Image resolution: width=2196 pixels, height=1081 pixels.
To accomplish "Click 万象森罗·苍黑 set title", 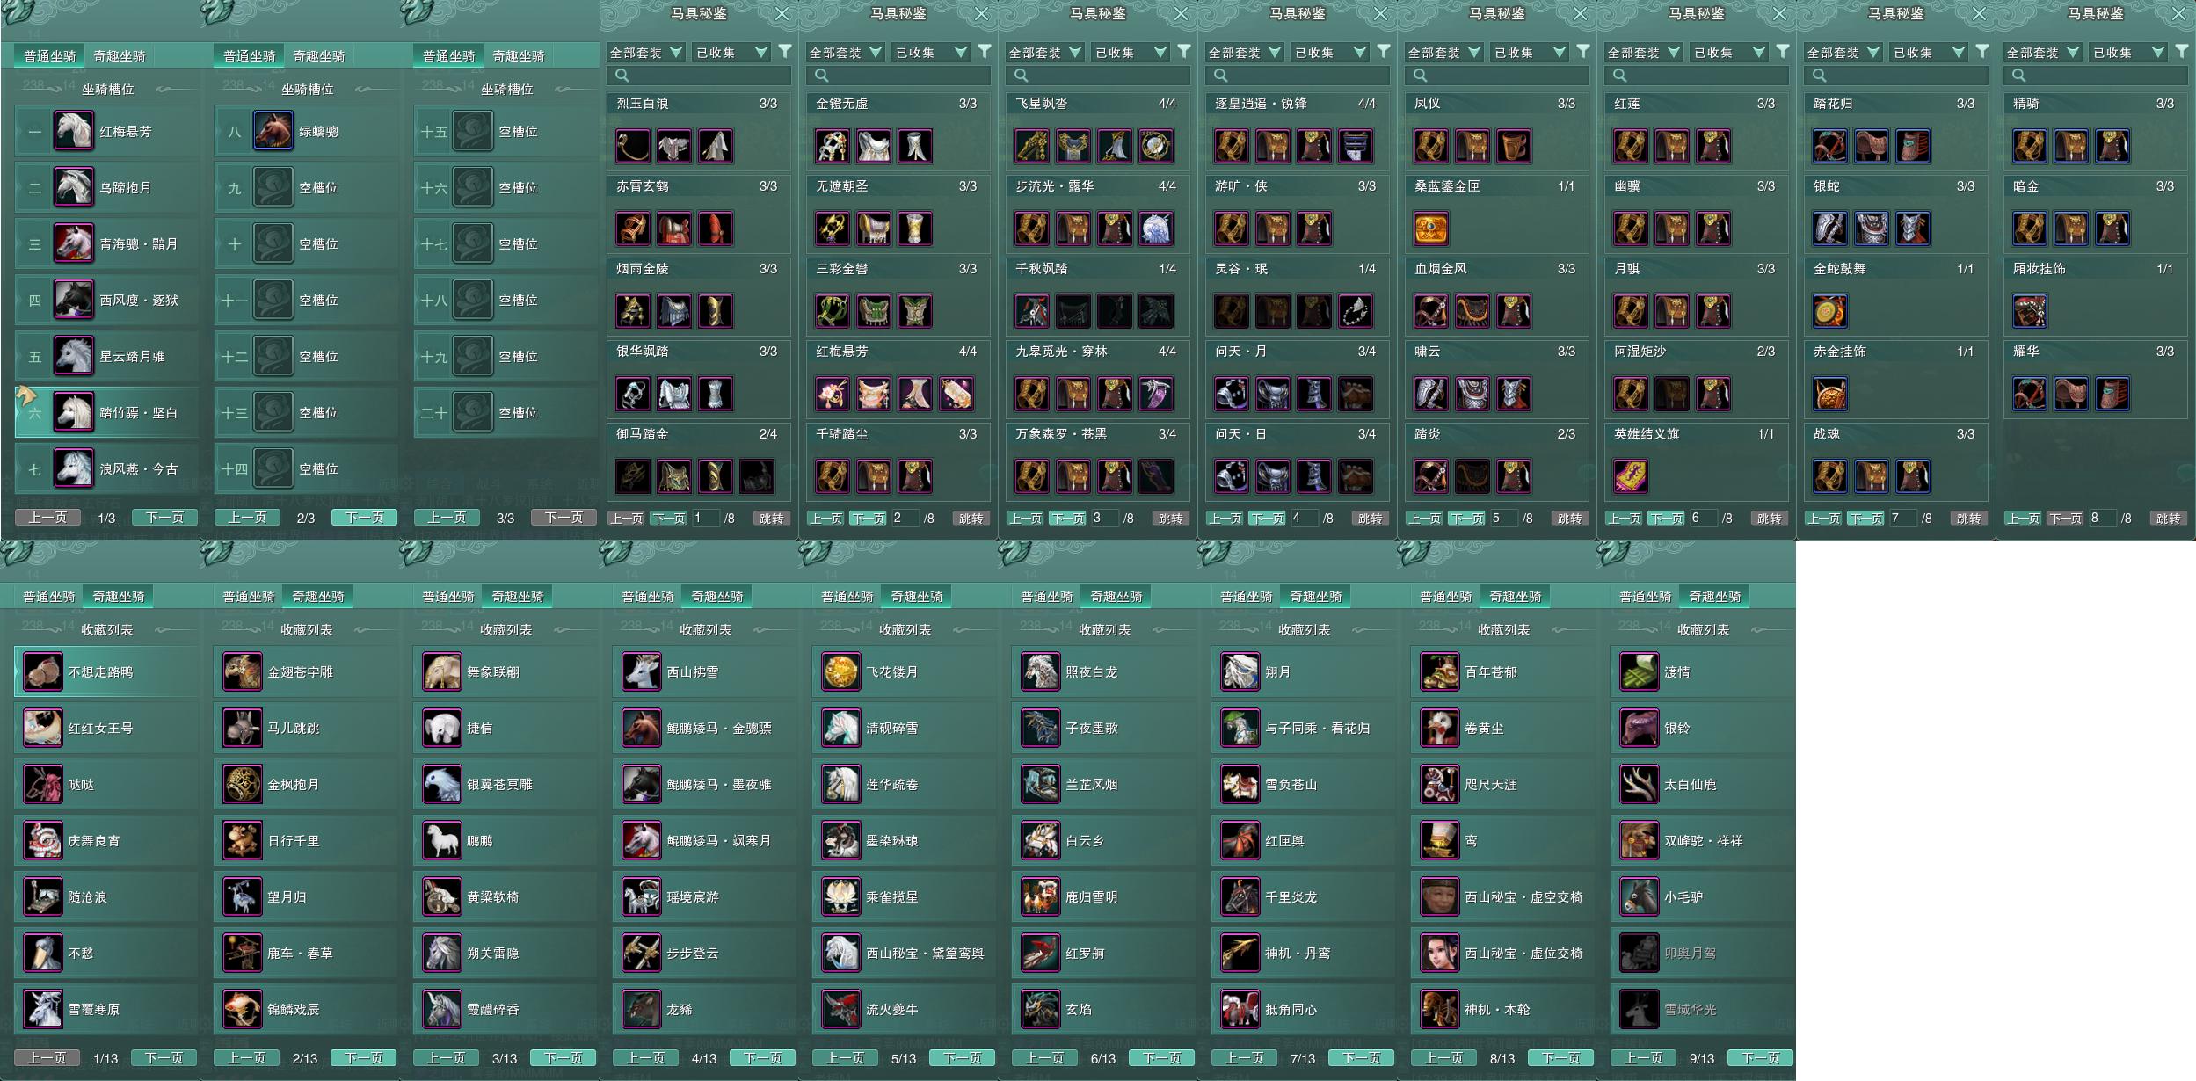I will tap(1060, 434).
